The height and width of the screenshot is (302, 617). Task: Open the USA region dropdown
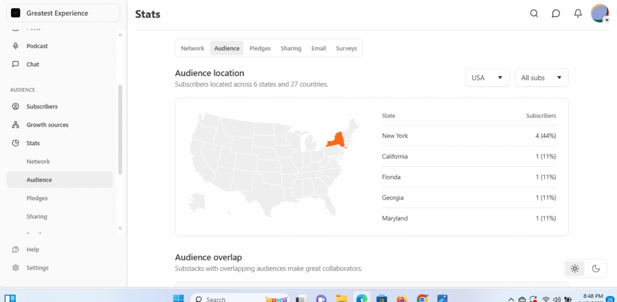[x=487, y=78]
